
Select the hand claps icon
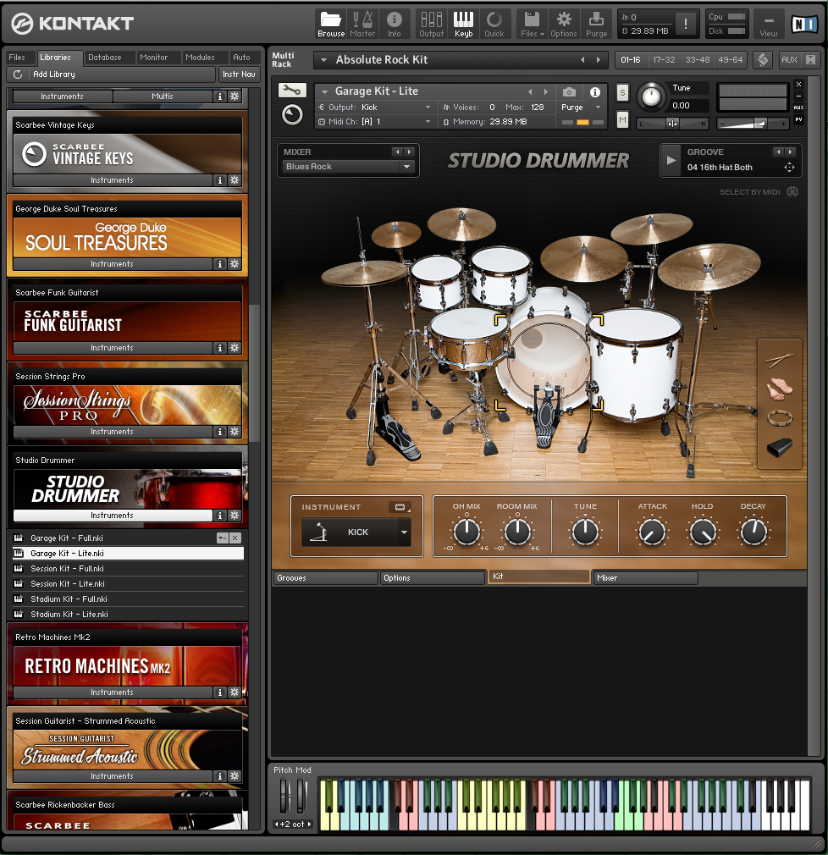pyautogui.click(x=780, y=389)
